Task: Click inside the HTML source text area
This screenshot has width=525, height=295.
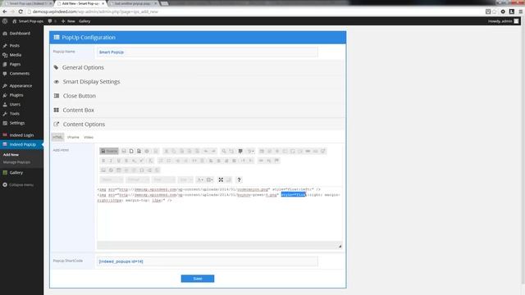Action: click(220, 214)
